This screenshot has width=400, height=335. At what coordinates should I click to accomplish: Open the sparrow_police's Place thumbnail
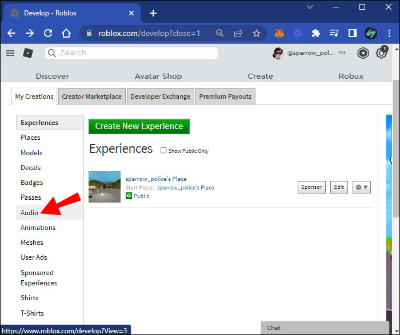point(105,187)
